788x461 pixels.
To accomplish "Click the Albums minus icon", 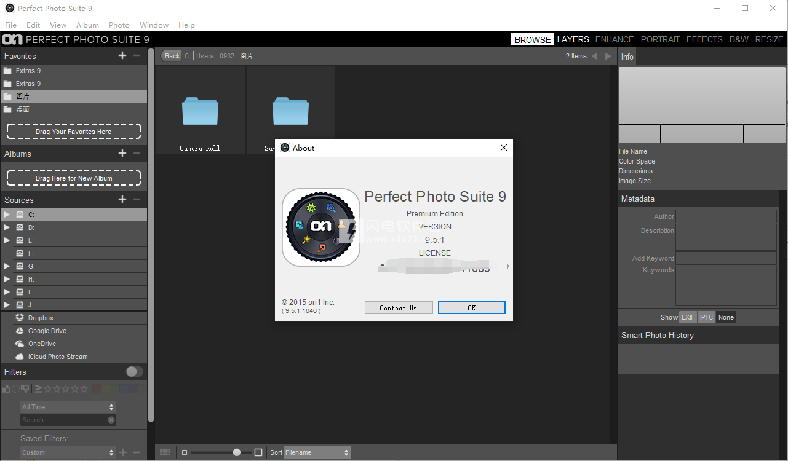I will pos(137,153).
